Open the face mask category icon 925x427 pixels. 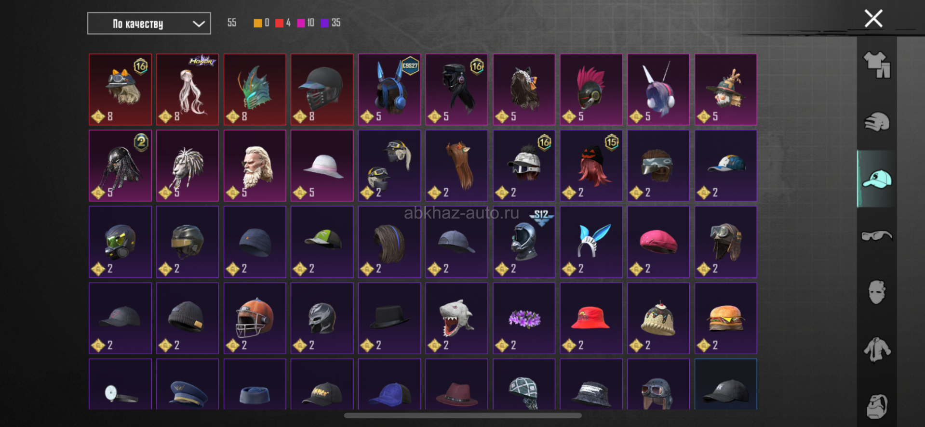877,292
